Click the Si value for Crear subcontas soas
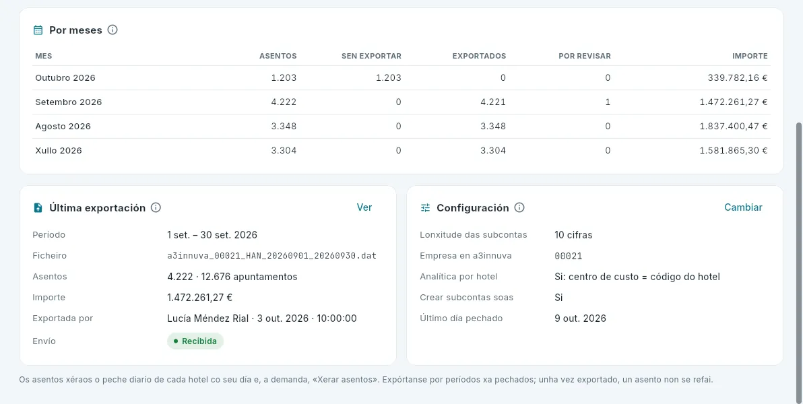 click(x=558, y=298)
